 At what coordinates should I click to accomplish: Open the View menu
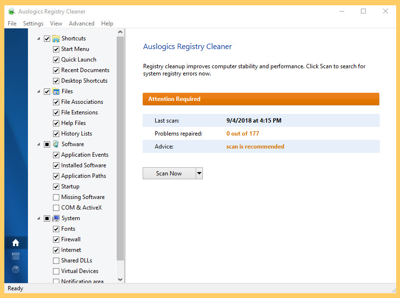56,24
